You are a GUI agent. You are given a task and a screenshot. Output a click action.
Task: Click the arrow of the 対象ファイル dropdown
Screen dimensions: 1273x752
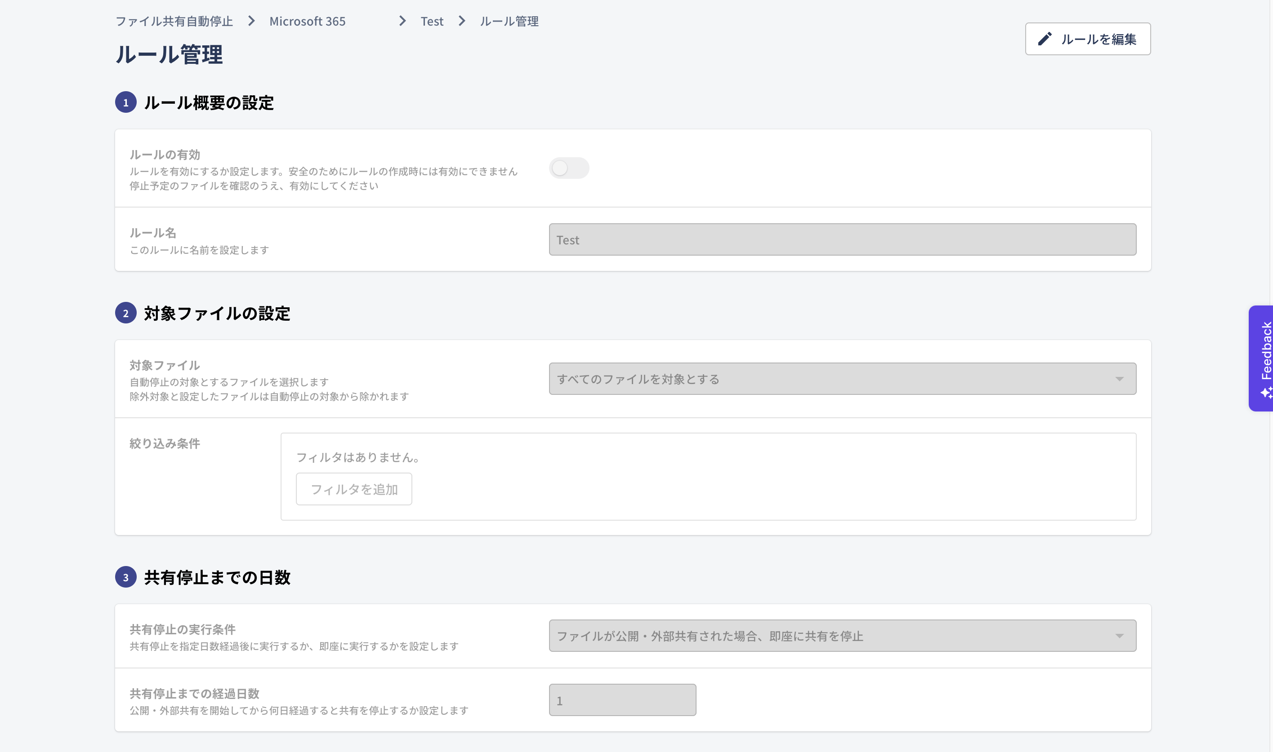click(x=1119, y=379)
